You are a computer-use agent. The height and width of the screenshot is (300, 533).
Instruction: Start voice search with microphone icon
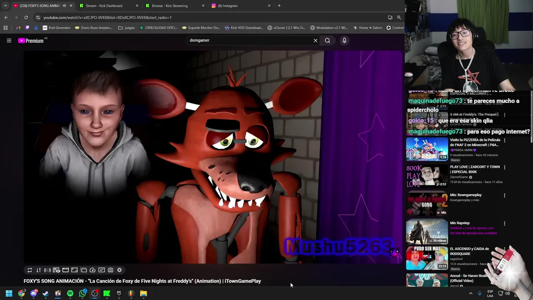point(344,40)
